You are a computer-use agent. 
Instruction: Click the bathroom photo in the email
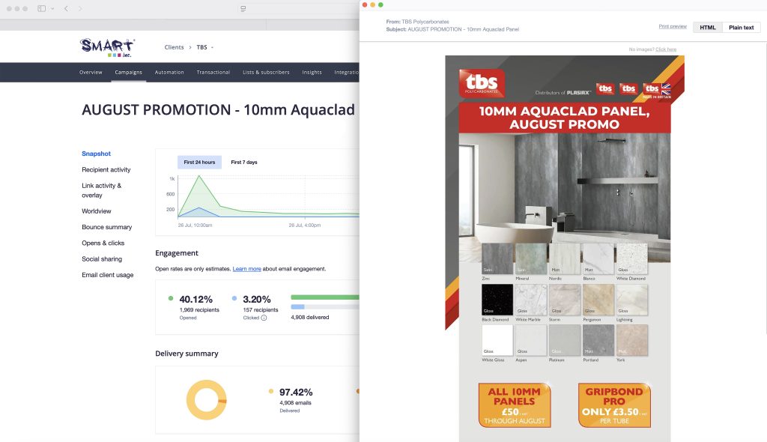[565, 187]
